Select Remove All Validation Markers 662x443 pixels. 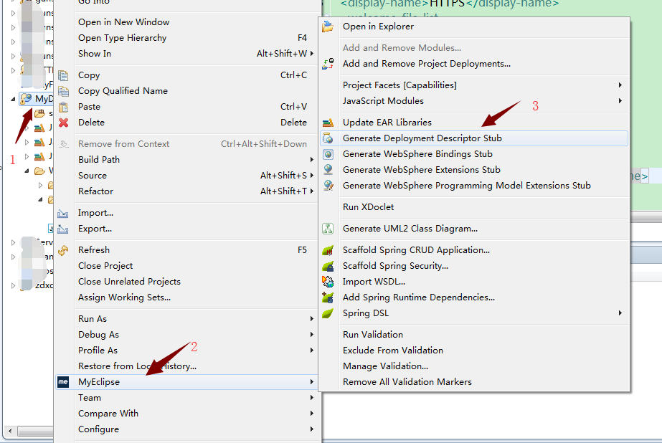tap(407, 382)
